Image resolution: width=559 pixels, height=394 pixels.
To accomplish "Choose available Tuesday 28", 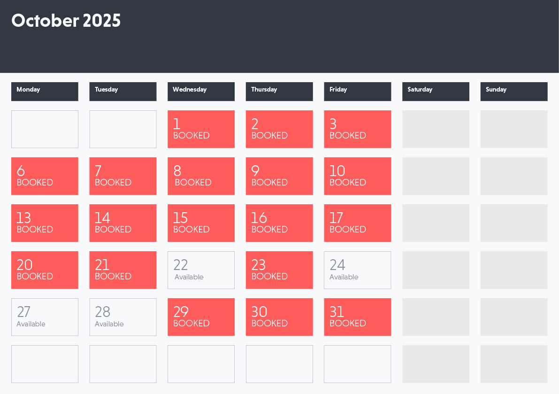I will (x=123, y=317).
